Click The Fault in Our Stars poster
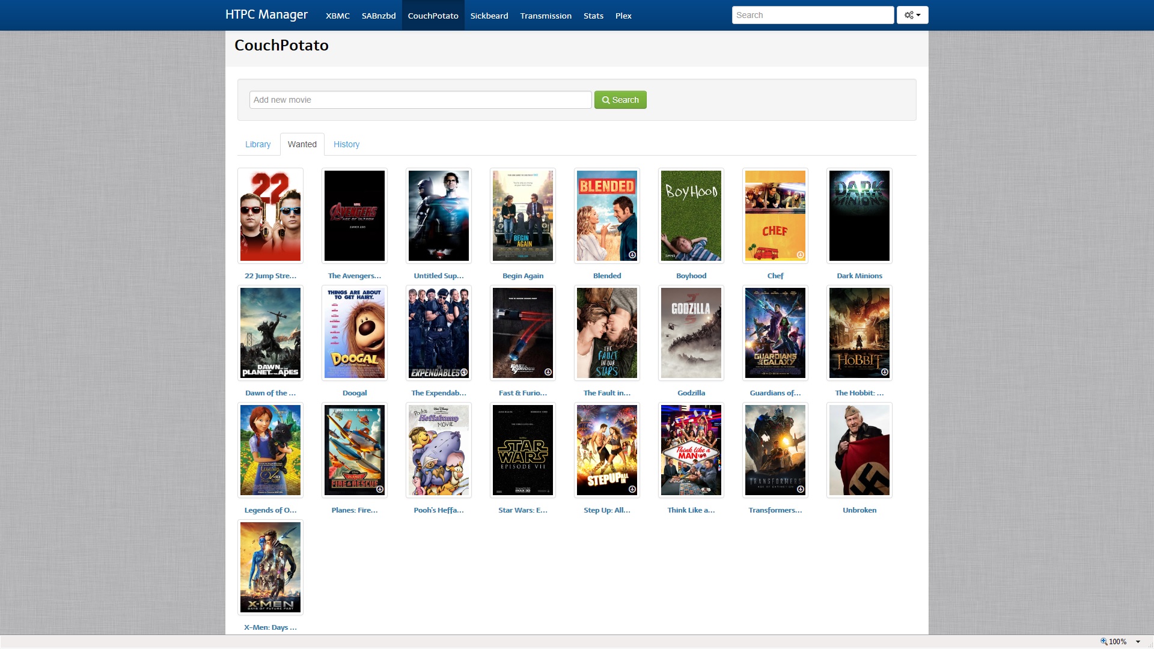Screen dimensions: 1154x649 tap(607, 333)
